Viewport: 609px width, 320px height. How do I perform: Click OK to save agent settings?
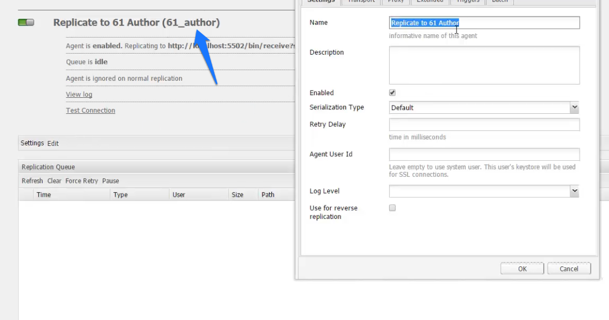(x=522, y=268)
